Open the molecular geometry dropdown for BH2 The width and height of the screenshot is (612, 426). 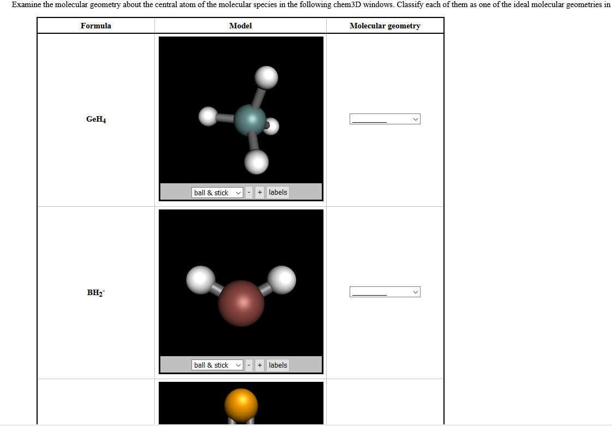click(385, 291)
